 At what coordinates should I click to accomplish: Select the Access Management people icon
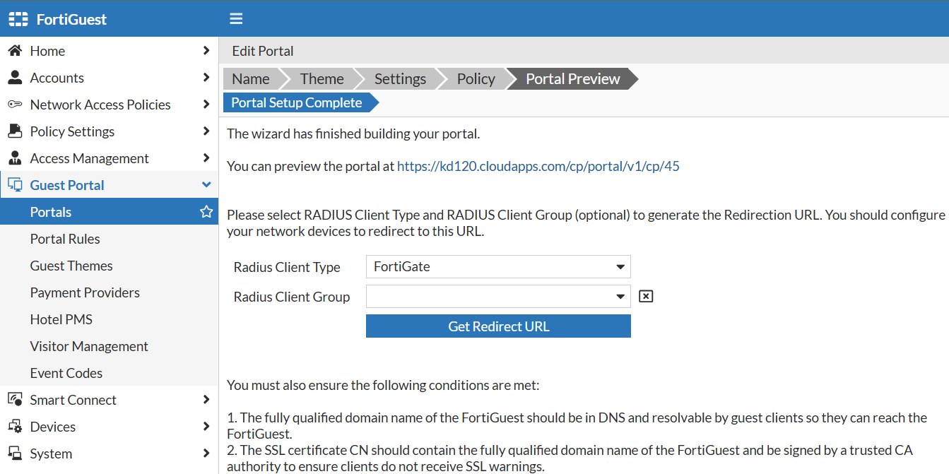[16, 158]
